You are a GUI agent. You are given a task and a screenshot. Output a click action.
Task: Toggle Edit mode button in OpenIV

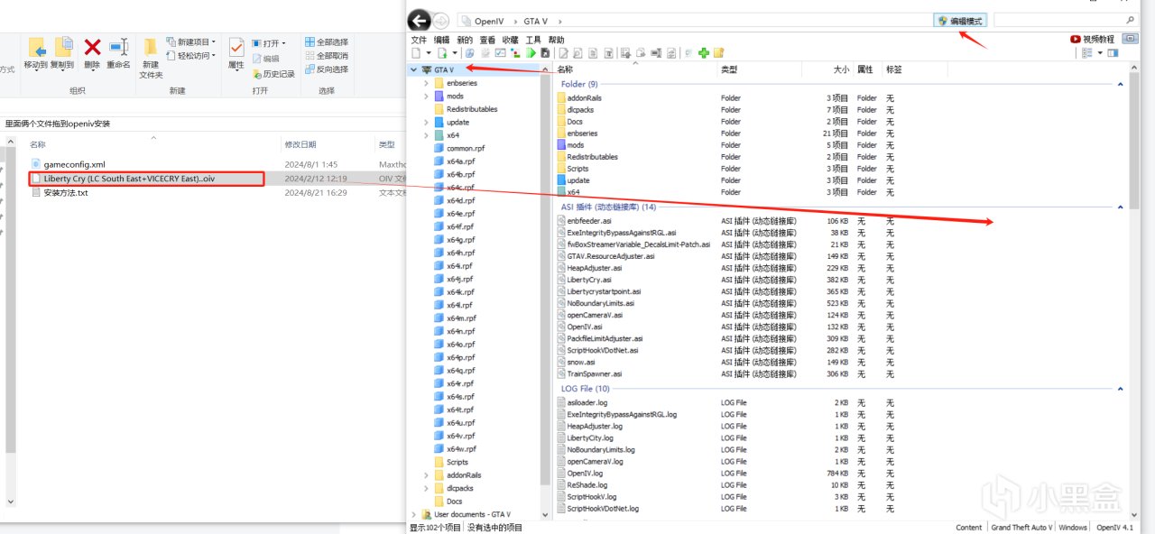click(962, 20)
